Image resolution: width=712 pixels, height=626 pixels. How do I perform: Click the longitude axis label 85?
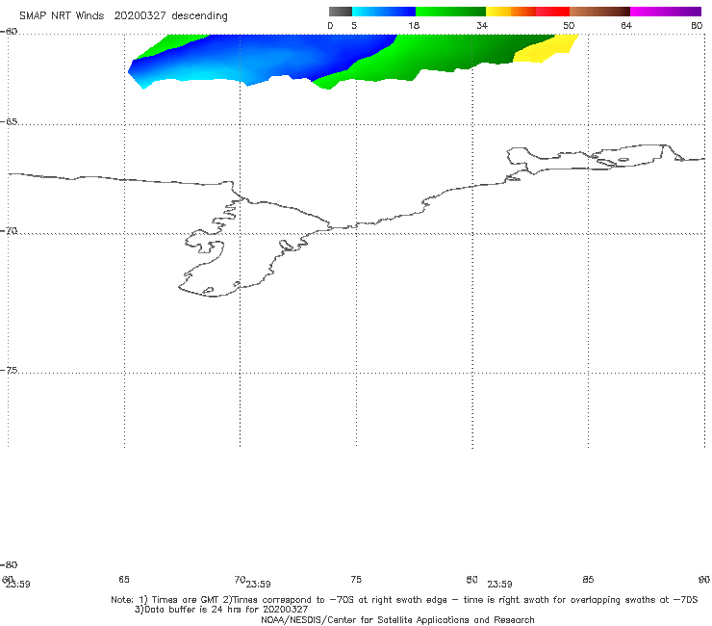click(x=588, y=579)
